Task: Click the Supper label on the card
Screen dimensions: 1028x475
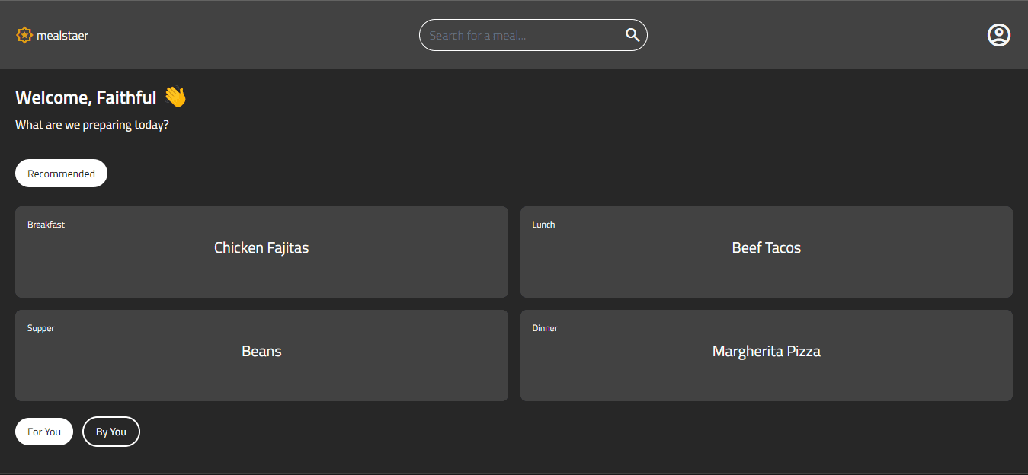Action: pyautogui.click(x=41, y=328)
